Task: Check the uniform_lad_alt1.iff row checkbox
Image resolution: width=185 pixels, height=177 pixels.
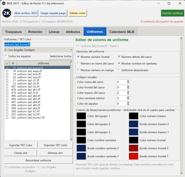Action: click(x=7, y=90)
